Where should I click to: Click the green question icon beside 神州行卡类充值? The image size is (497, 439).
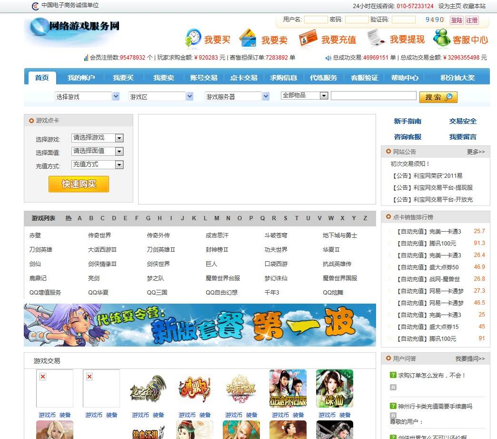tap(393, 406)
